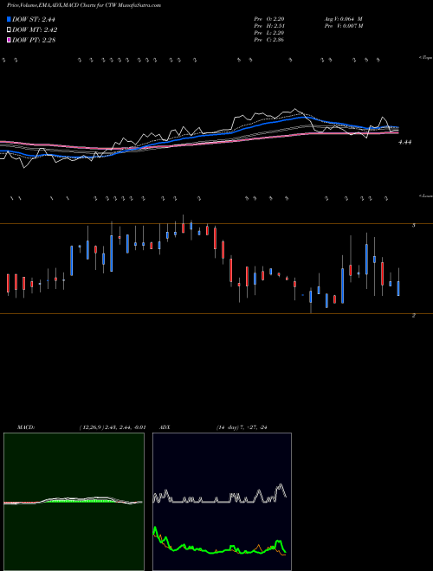
Task: Click the white DOW MT legend swatch
Action: click(x=10, y=30)
